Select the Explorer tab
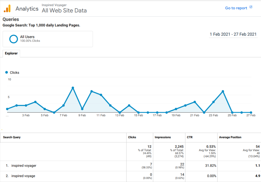This screenshot has width=261, height=182. point(11,53)
